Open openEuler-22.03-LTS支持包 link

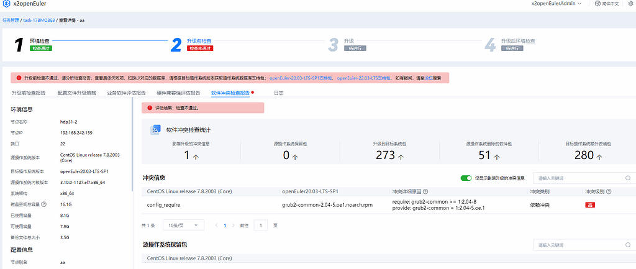coord(364,78)
